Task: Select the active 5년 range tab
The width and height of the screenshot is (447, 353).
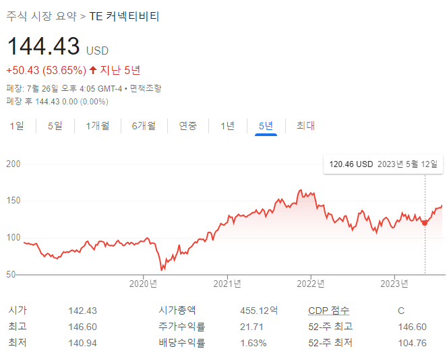Action: click(266, 126)
